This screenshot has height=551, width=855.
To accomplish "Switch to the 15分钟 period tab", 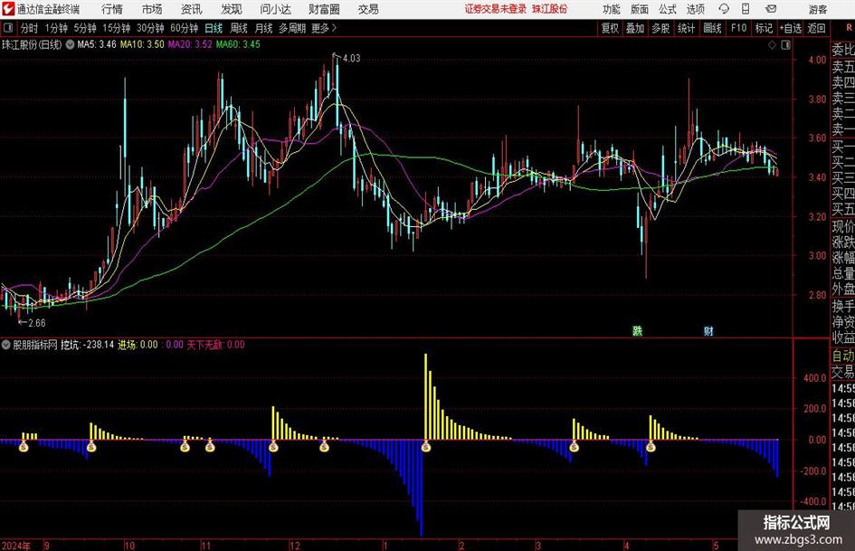I will tap(117, 28).
